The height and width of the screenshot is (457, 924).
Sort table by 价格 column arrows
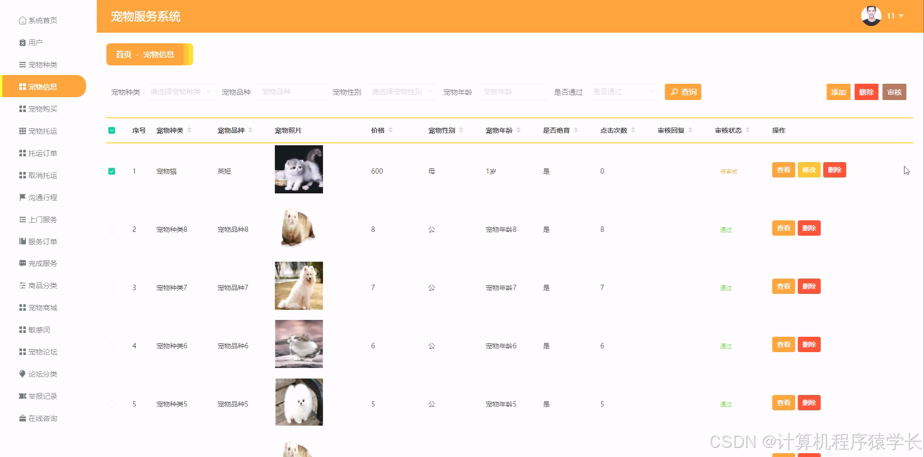[391, 130]
